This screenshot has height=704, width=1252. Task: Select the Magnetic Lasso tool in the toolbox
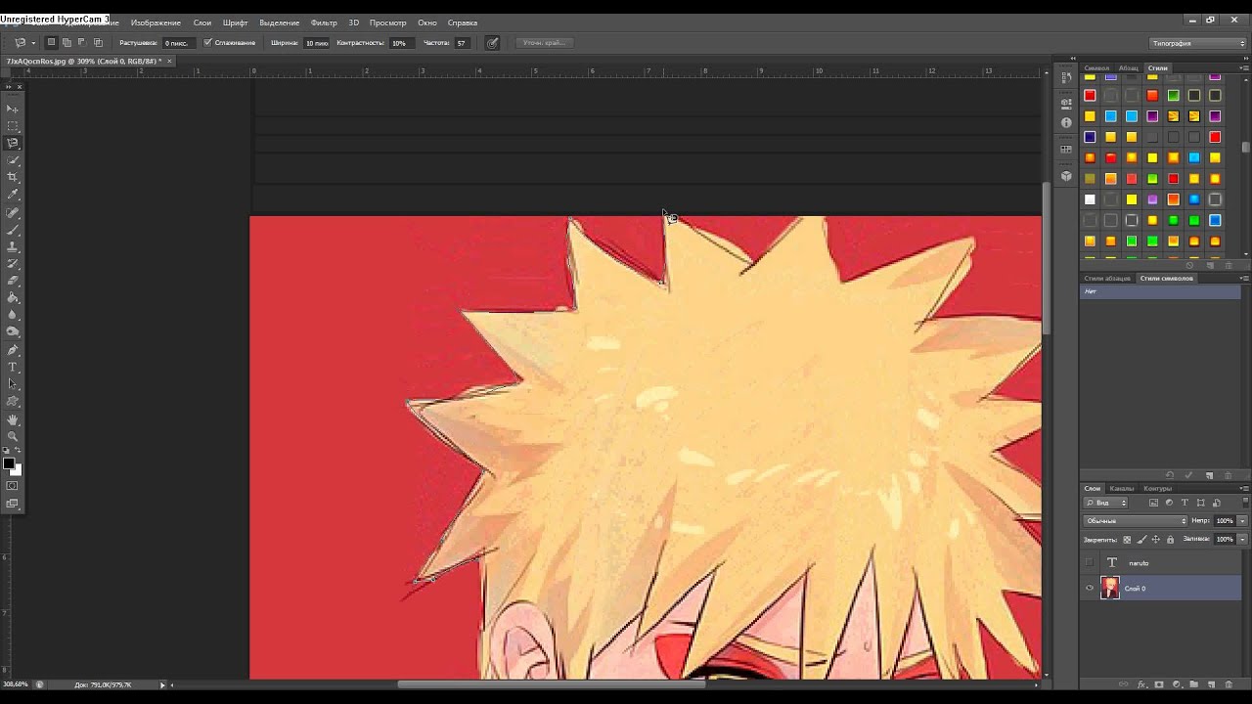coord(13,143)
